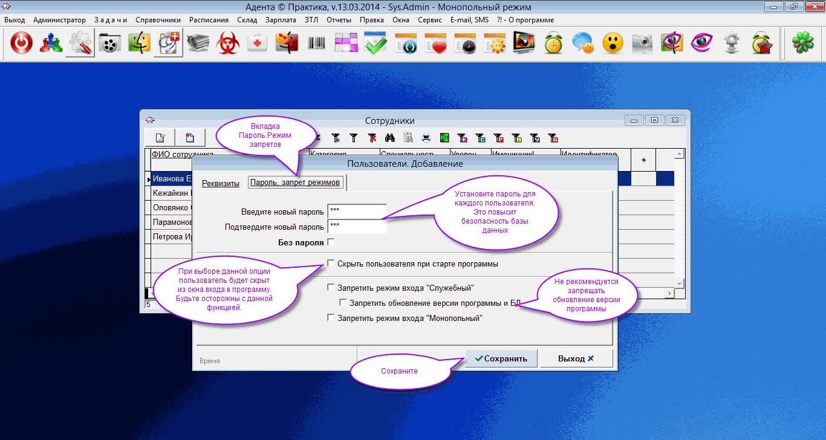
Task: Tick 'Запретить режим входа "Служебный"' checkbox
Action: [331, 288]
